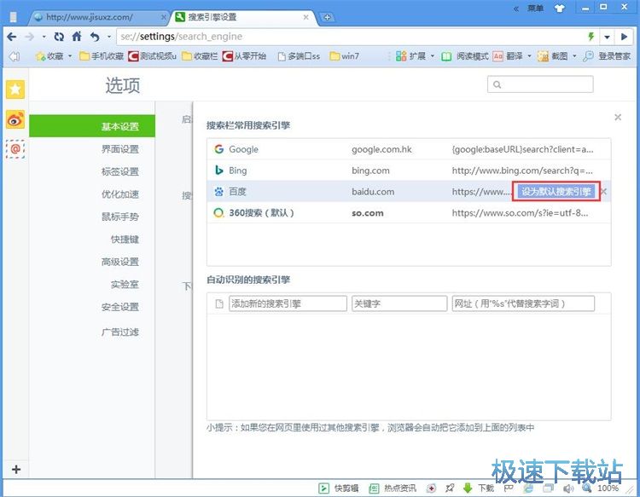Image resolution: width=640 pixels, height=497 pixels.
Task: Expand the 扩展 dropdown arrow
Action: point(433,56)
